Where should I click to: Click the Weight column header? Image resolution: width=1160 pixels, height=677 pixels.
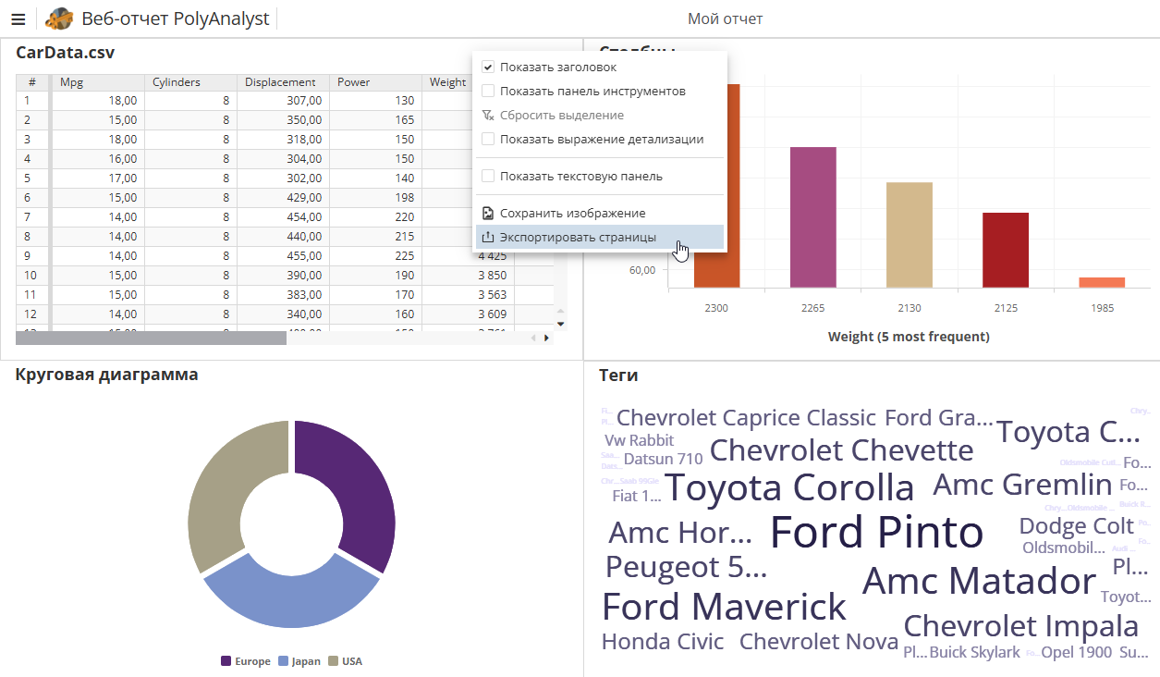[448, 82]
